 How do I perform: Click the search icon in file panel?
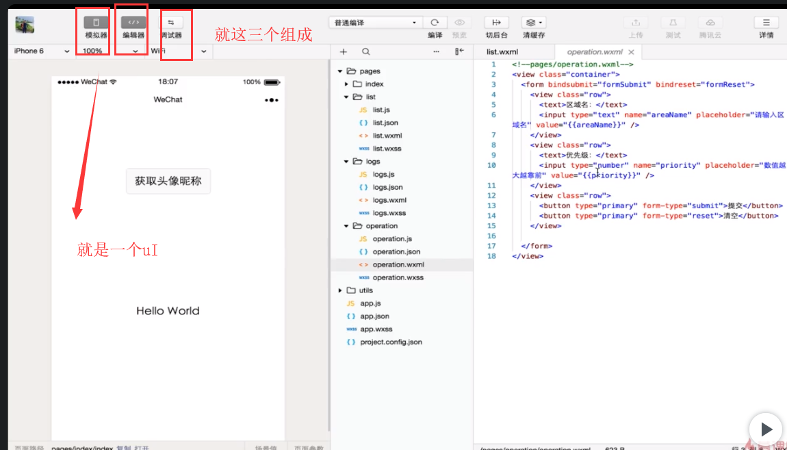(x=366, y=51)
